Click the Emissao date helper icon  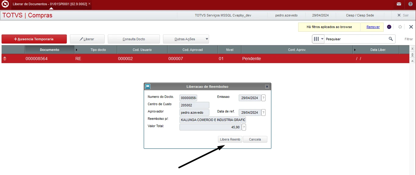(x=263, y=98)
